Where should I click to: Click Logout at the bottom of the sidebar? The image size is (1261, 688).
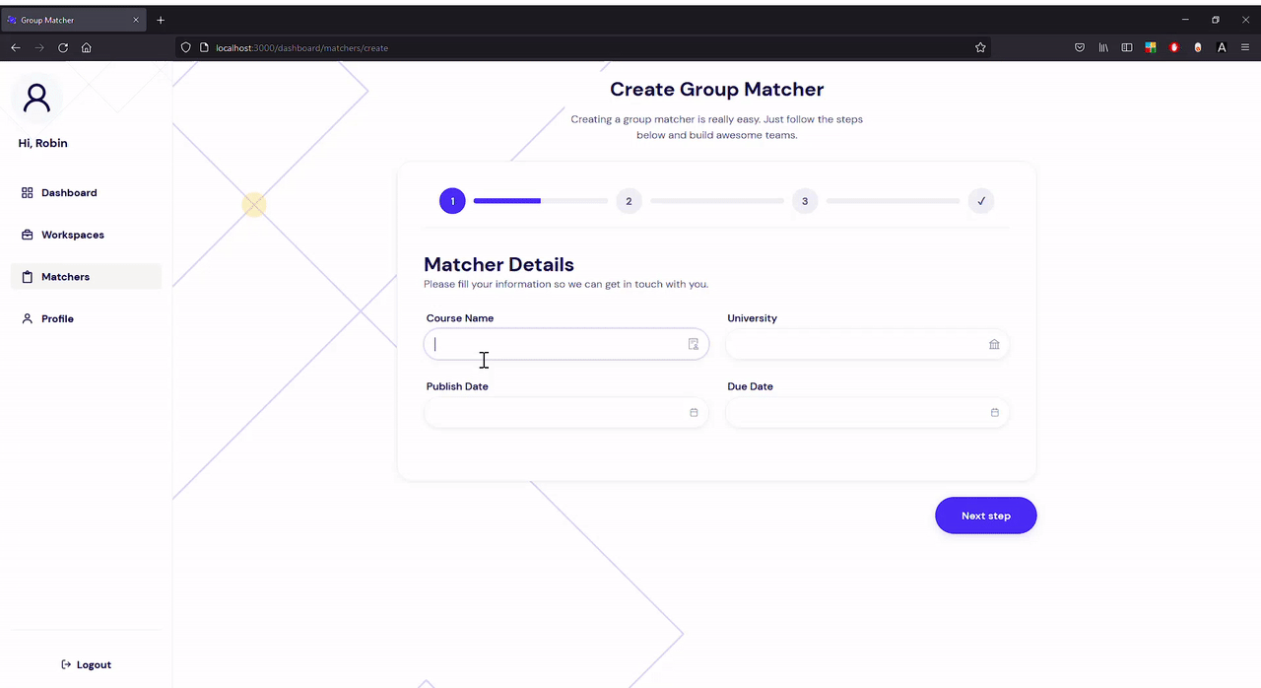coord(86,664)
